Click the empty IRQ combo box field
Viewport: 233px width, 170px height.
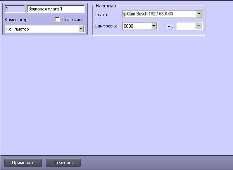pyautogui.click(x=186, y=26)
